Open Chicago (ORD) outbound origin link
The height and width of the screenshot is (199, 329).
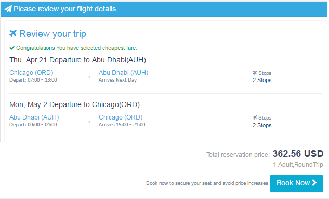[x=31, y=73]
